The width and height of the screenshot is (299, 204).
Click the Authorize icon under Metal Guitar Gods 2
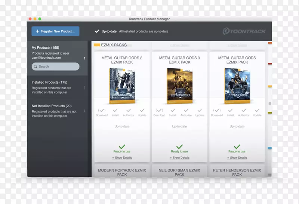(x=129, y=111)
